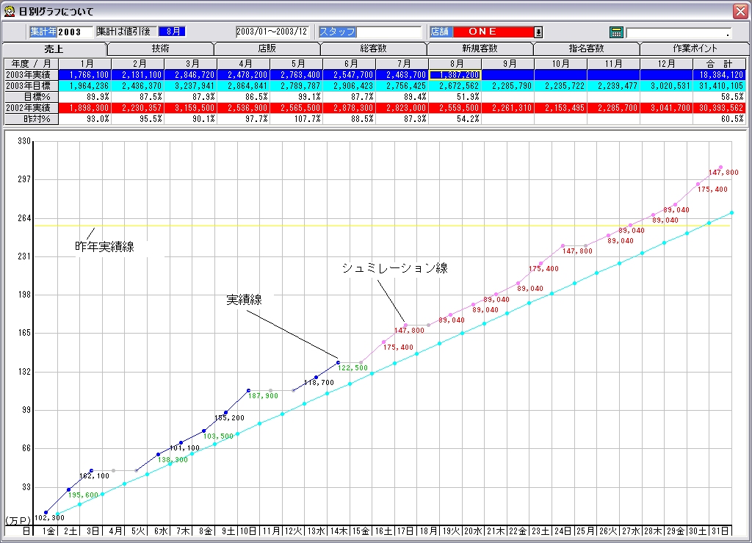Click the target cell 3,237,941
This screenshot has width=752, height=543.
[190, 86]
